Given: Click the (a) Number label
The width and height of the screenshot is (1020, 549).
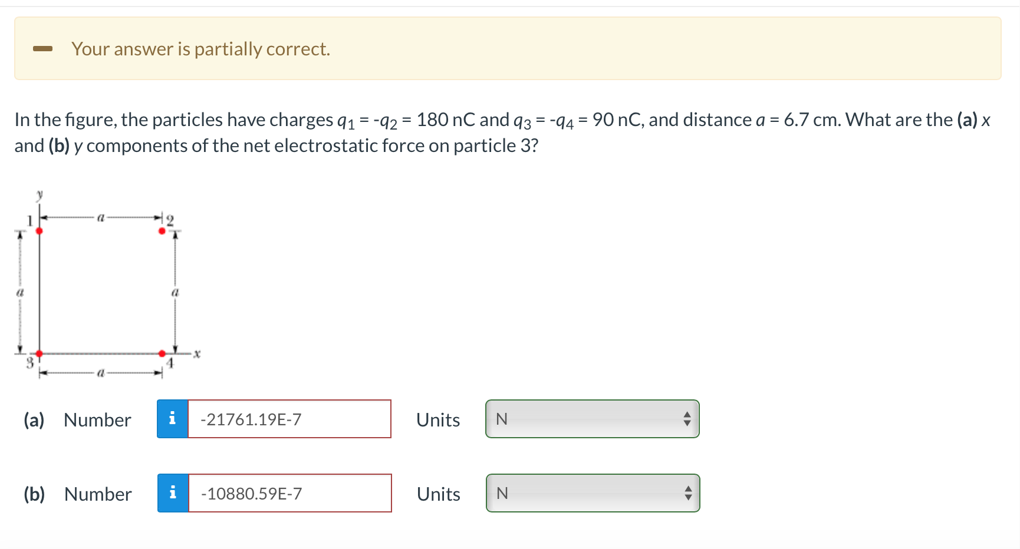Looking at the screenshot, I should (77, 419).
